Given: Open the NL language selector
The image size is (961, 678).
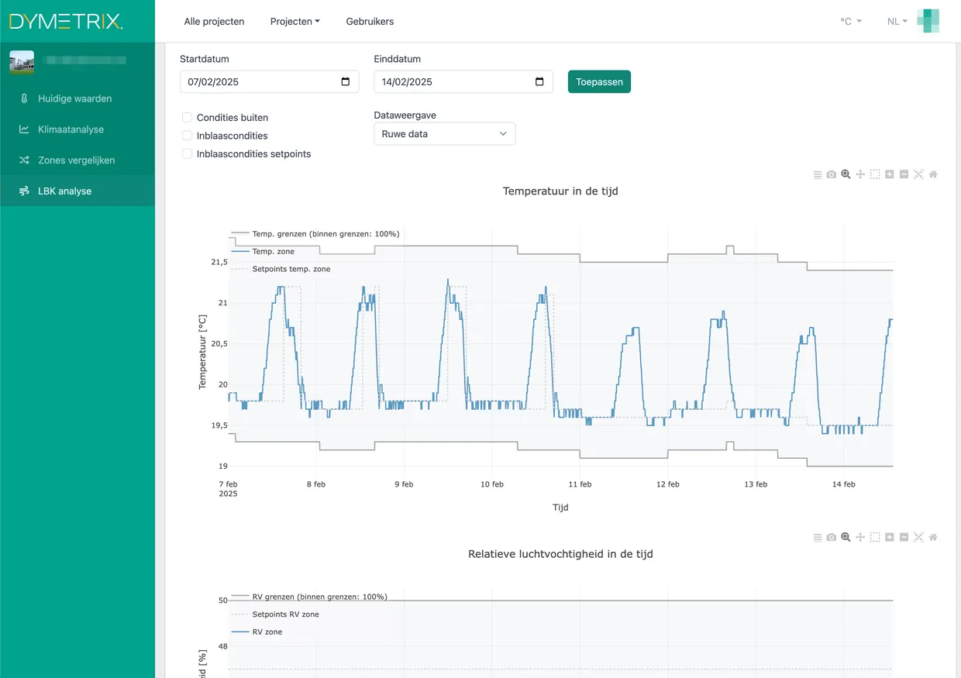Looking at the screenshot, I should pyautogui.click(x=896, y=21).
